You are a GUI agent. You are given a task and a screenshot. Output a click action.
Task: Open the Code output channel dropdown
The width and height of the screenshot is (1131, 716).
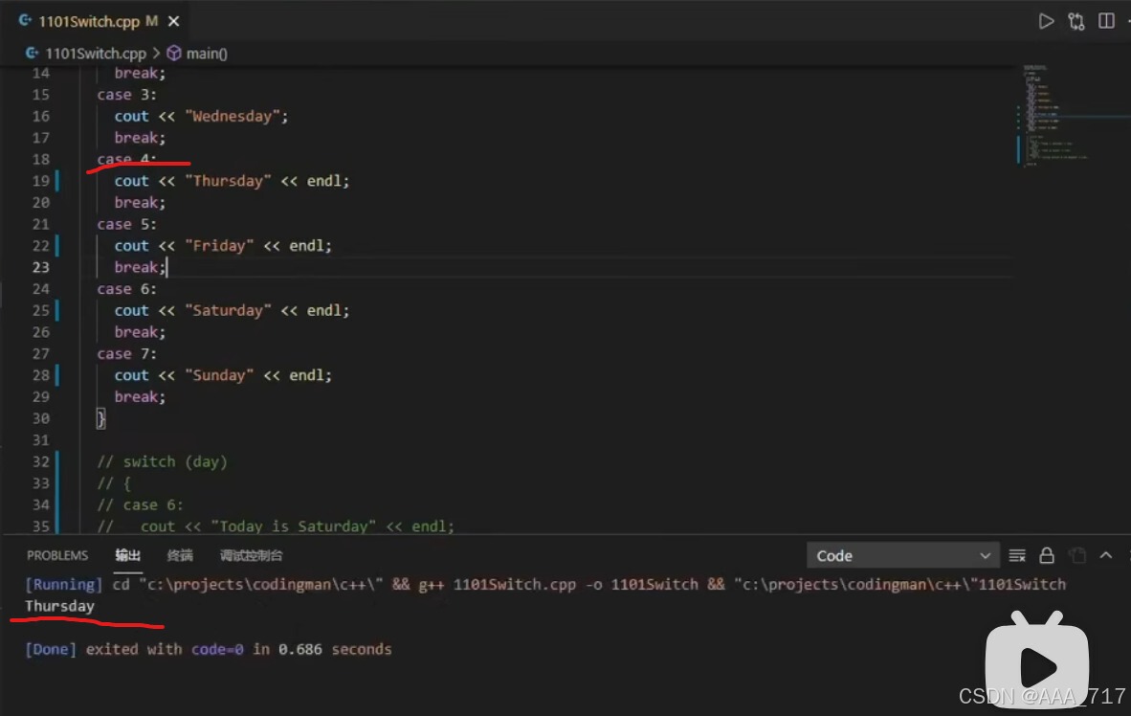coord(902,556)
